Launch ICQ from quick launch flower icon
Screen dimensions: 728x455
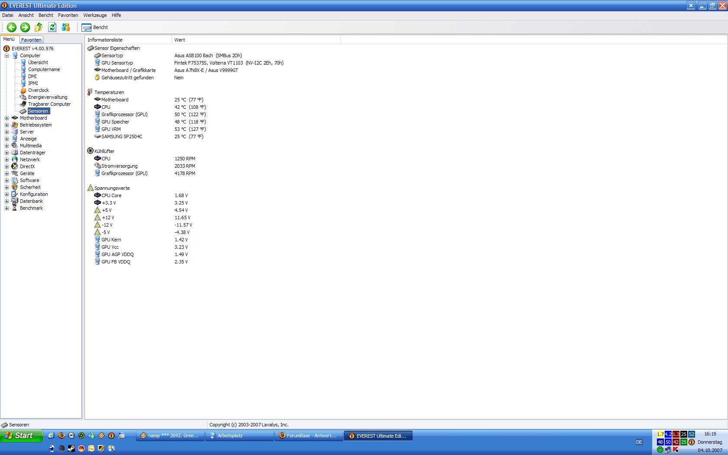tap(81, 435)
